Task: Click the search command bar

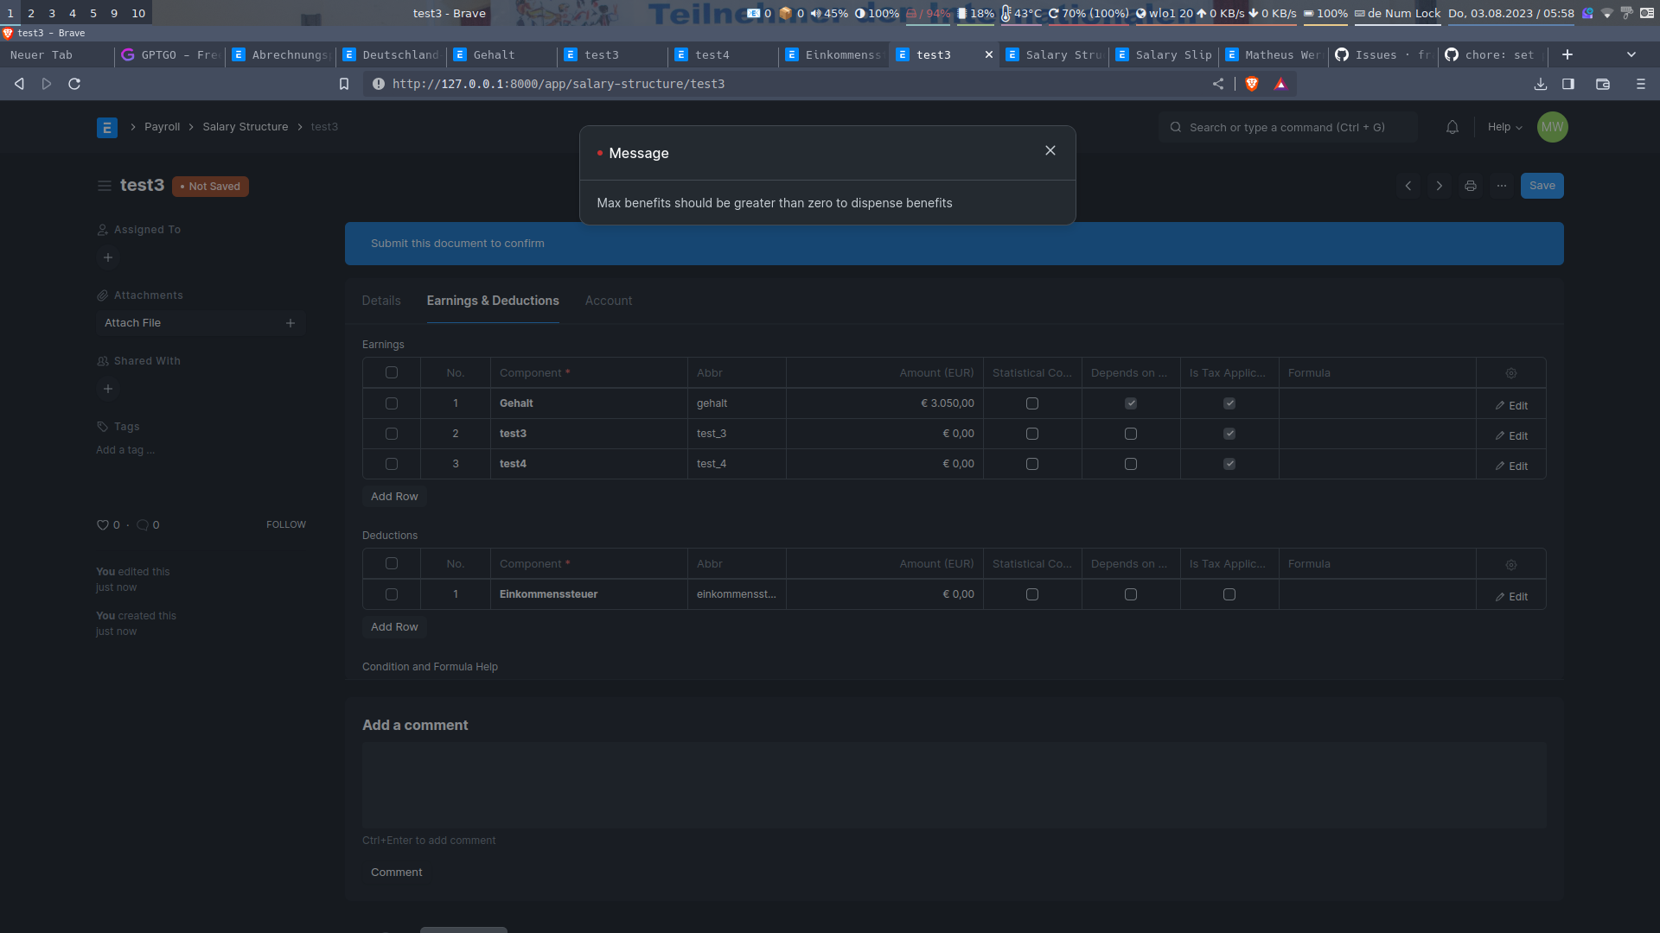Action: click(1286, 127)
